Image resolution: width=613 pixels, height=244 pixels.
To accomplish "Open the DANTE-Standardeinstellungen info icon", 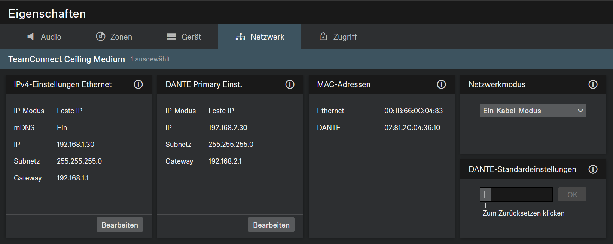I will click(593, 169).
